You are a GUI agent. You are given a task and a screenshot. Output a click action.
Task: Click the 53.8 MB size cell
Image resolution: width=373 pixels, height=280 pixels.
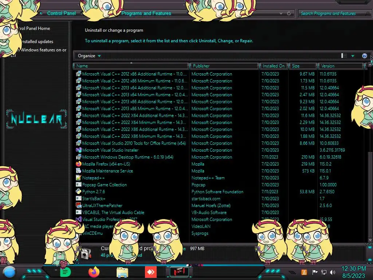pyautogui.click(x=307, y=191)
